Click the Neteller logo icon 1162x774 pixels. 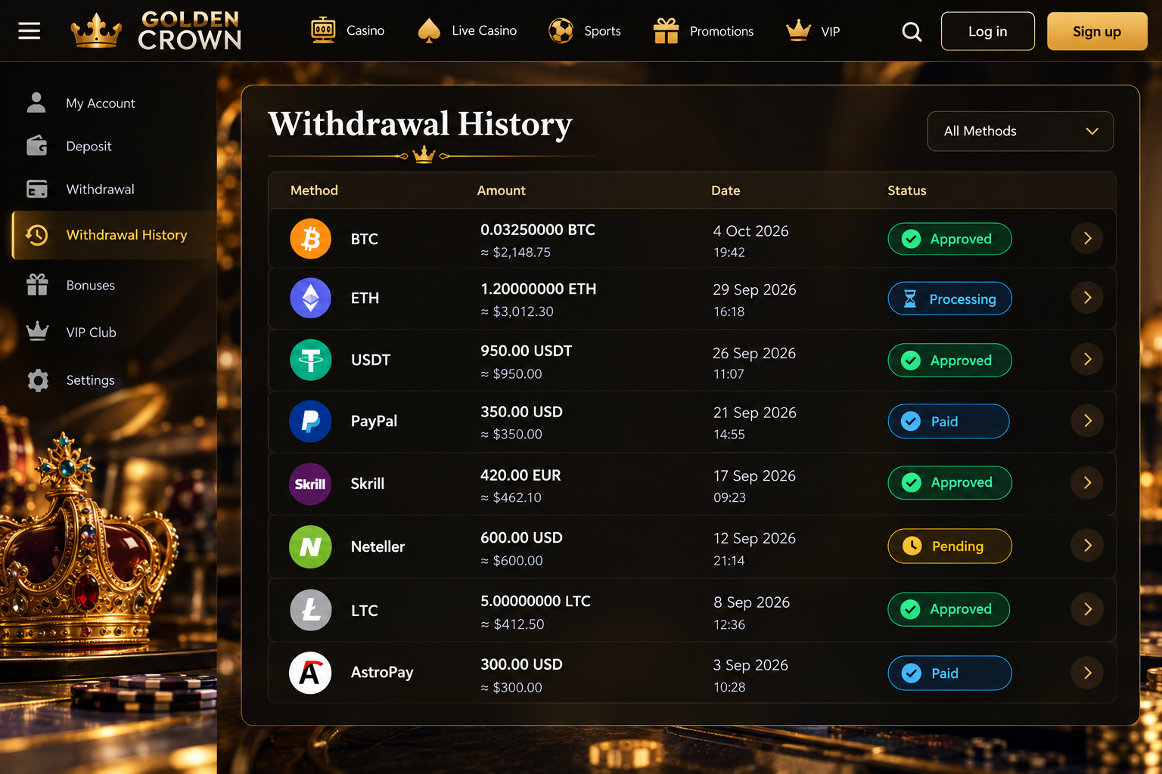tap(310, 546)
